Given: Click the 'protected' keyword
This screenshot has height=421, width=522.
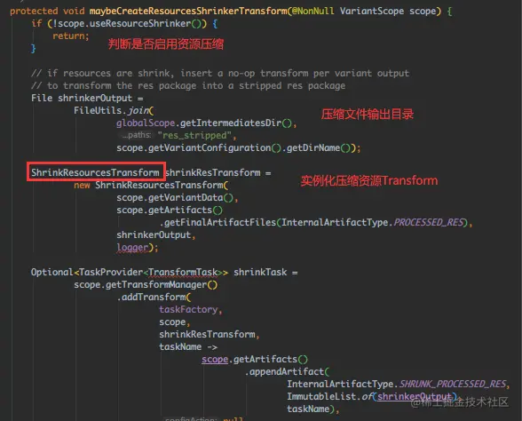Looking at the screenshot, I should tap(34, 11).
